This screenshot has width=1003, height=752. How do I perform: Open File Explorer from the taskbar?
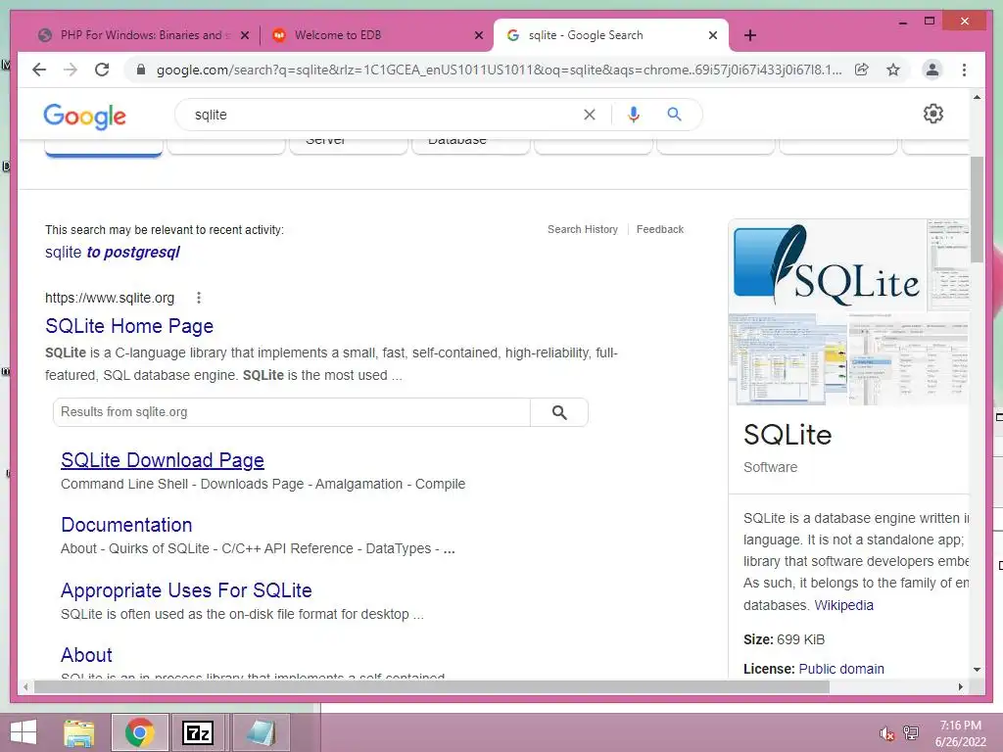78,732
